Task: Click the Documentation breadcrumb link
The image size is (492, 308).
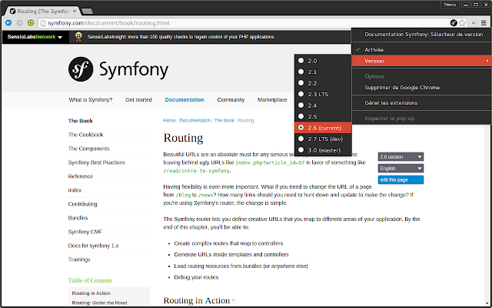Action: tap(194, 120)
